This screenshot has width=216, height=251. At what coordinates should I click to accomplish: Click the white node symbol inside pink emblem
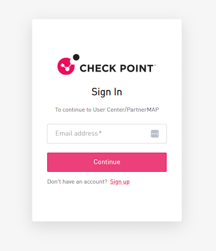point(66,66)
